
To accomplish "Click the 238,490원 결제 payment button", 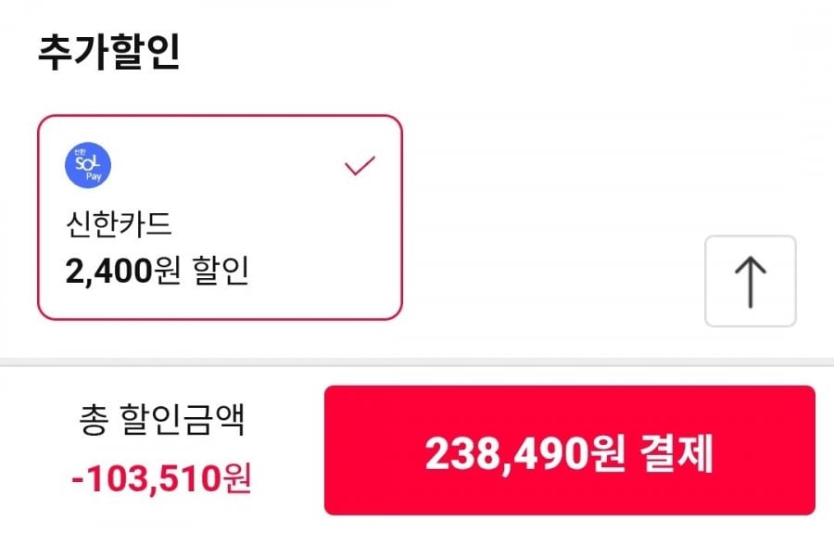I will click(569, 451).
